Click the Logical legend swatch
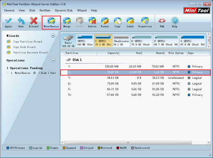Image resolution: width=213 pixels, height=158 pixels. (31, 148)
